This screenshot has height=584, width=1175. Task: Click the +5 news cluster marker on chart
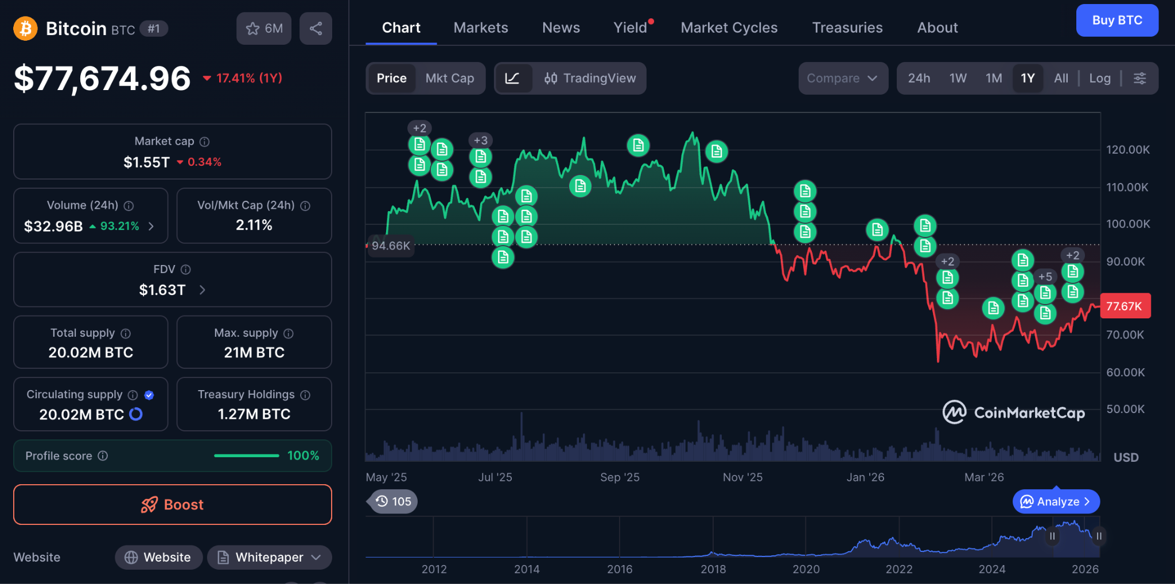point(1045,277)
